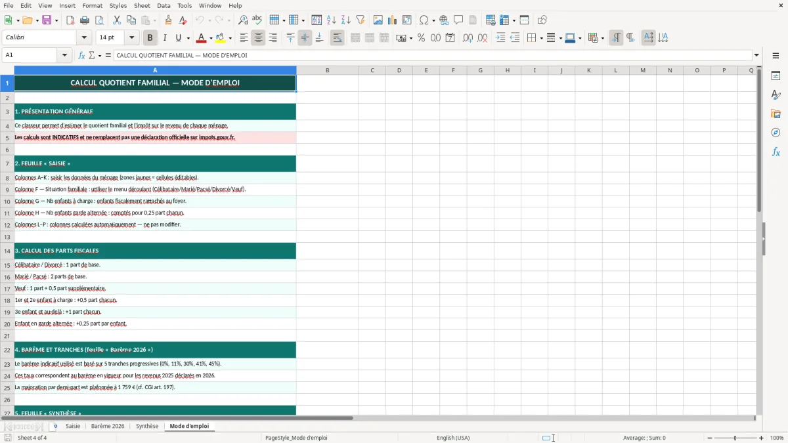Image resolution: width=788 pixels, height=443 pixels.
Task: Insert a chart
Action: pos(393,20)
